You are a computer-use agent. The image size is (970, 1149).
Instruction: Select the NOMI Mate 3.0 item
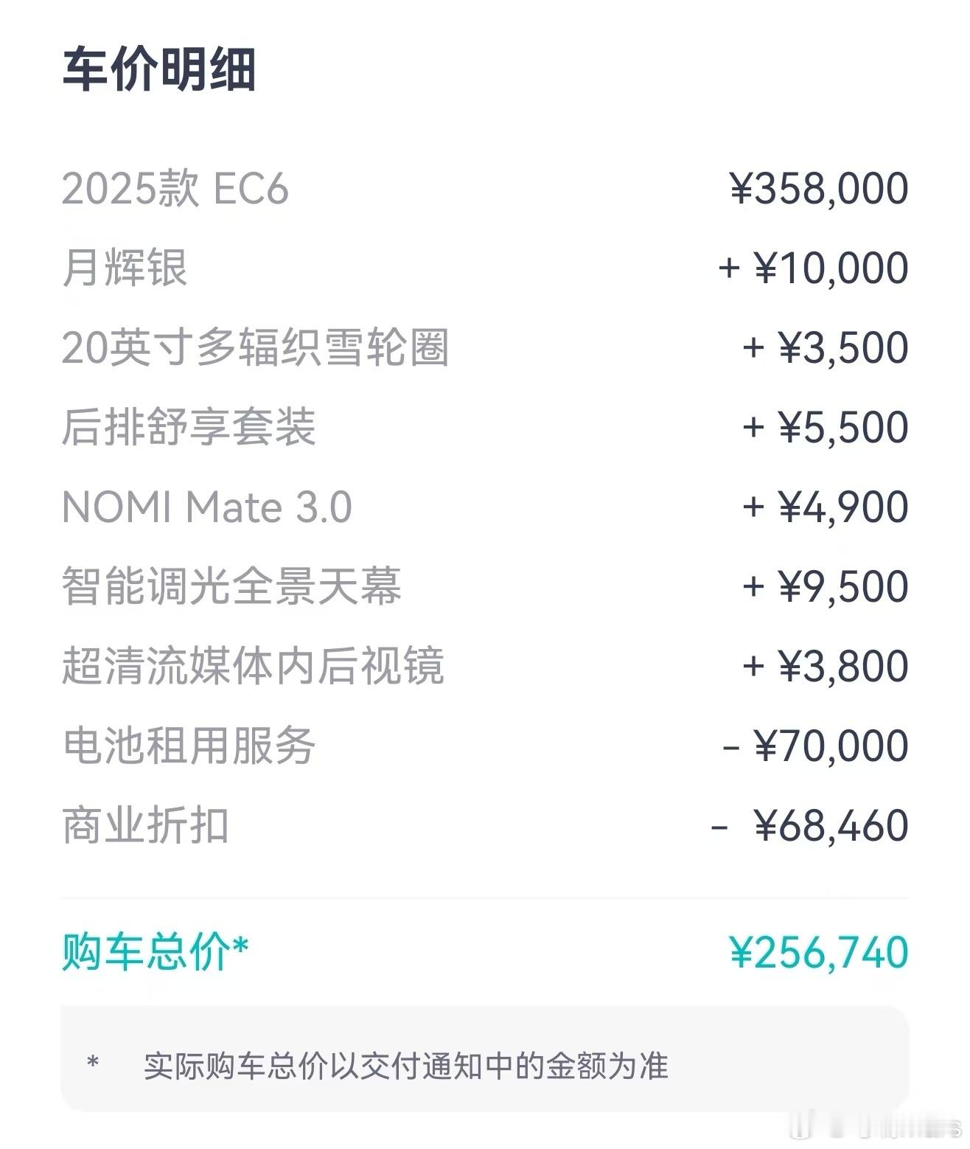click(x=207, y=507)
